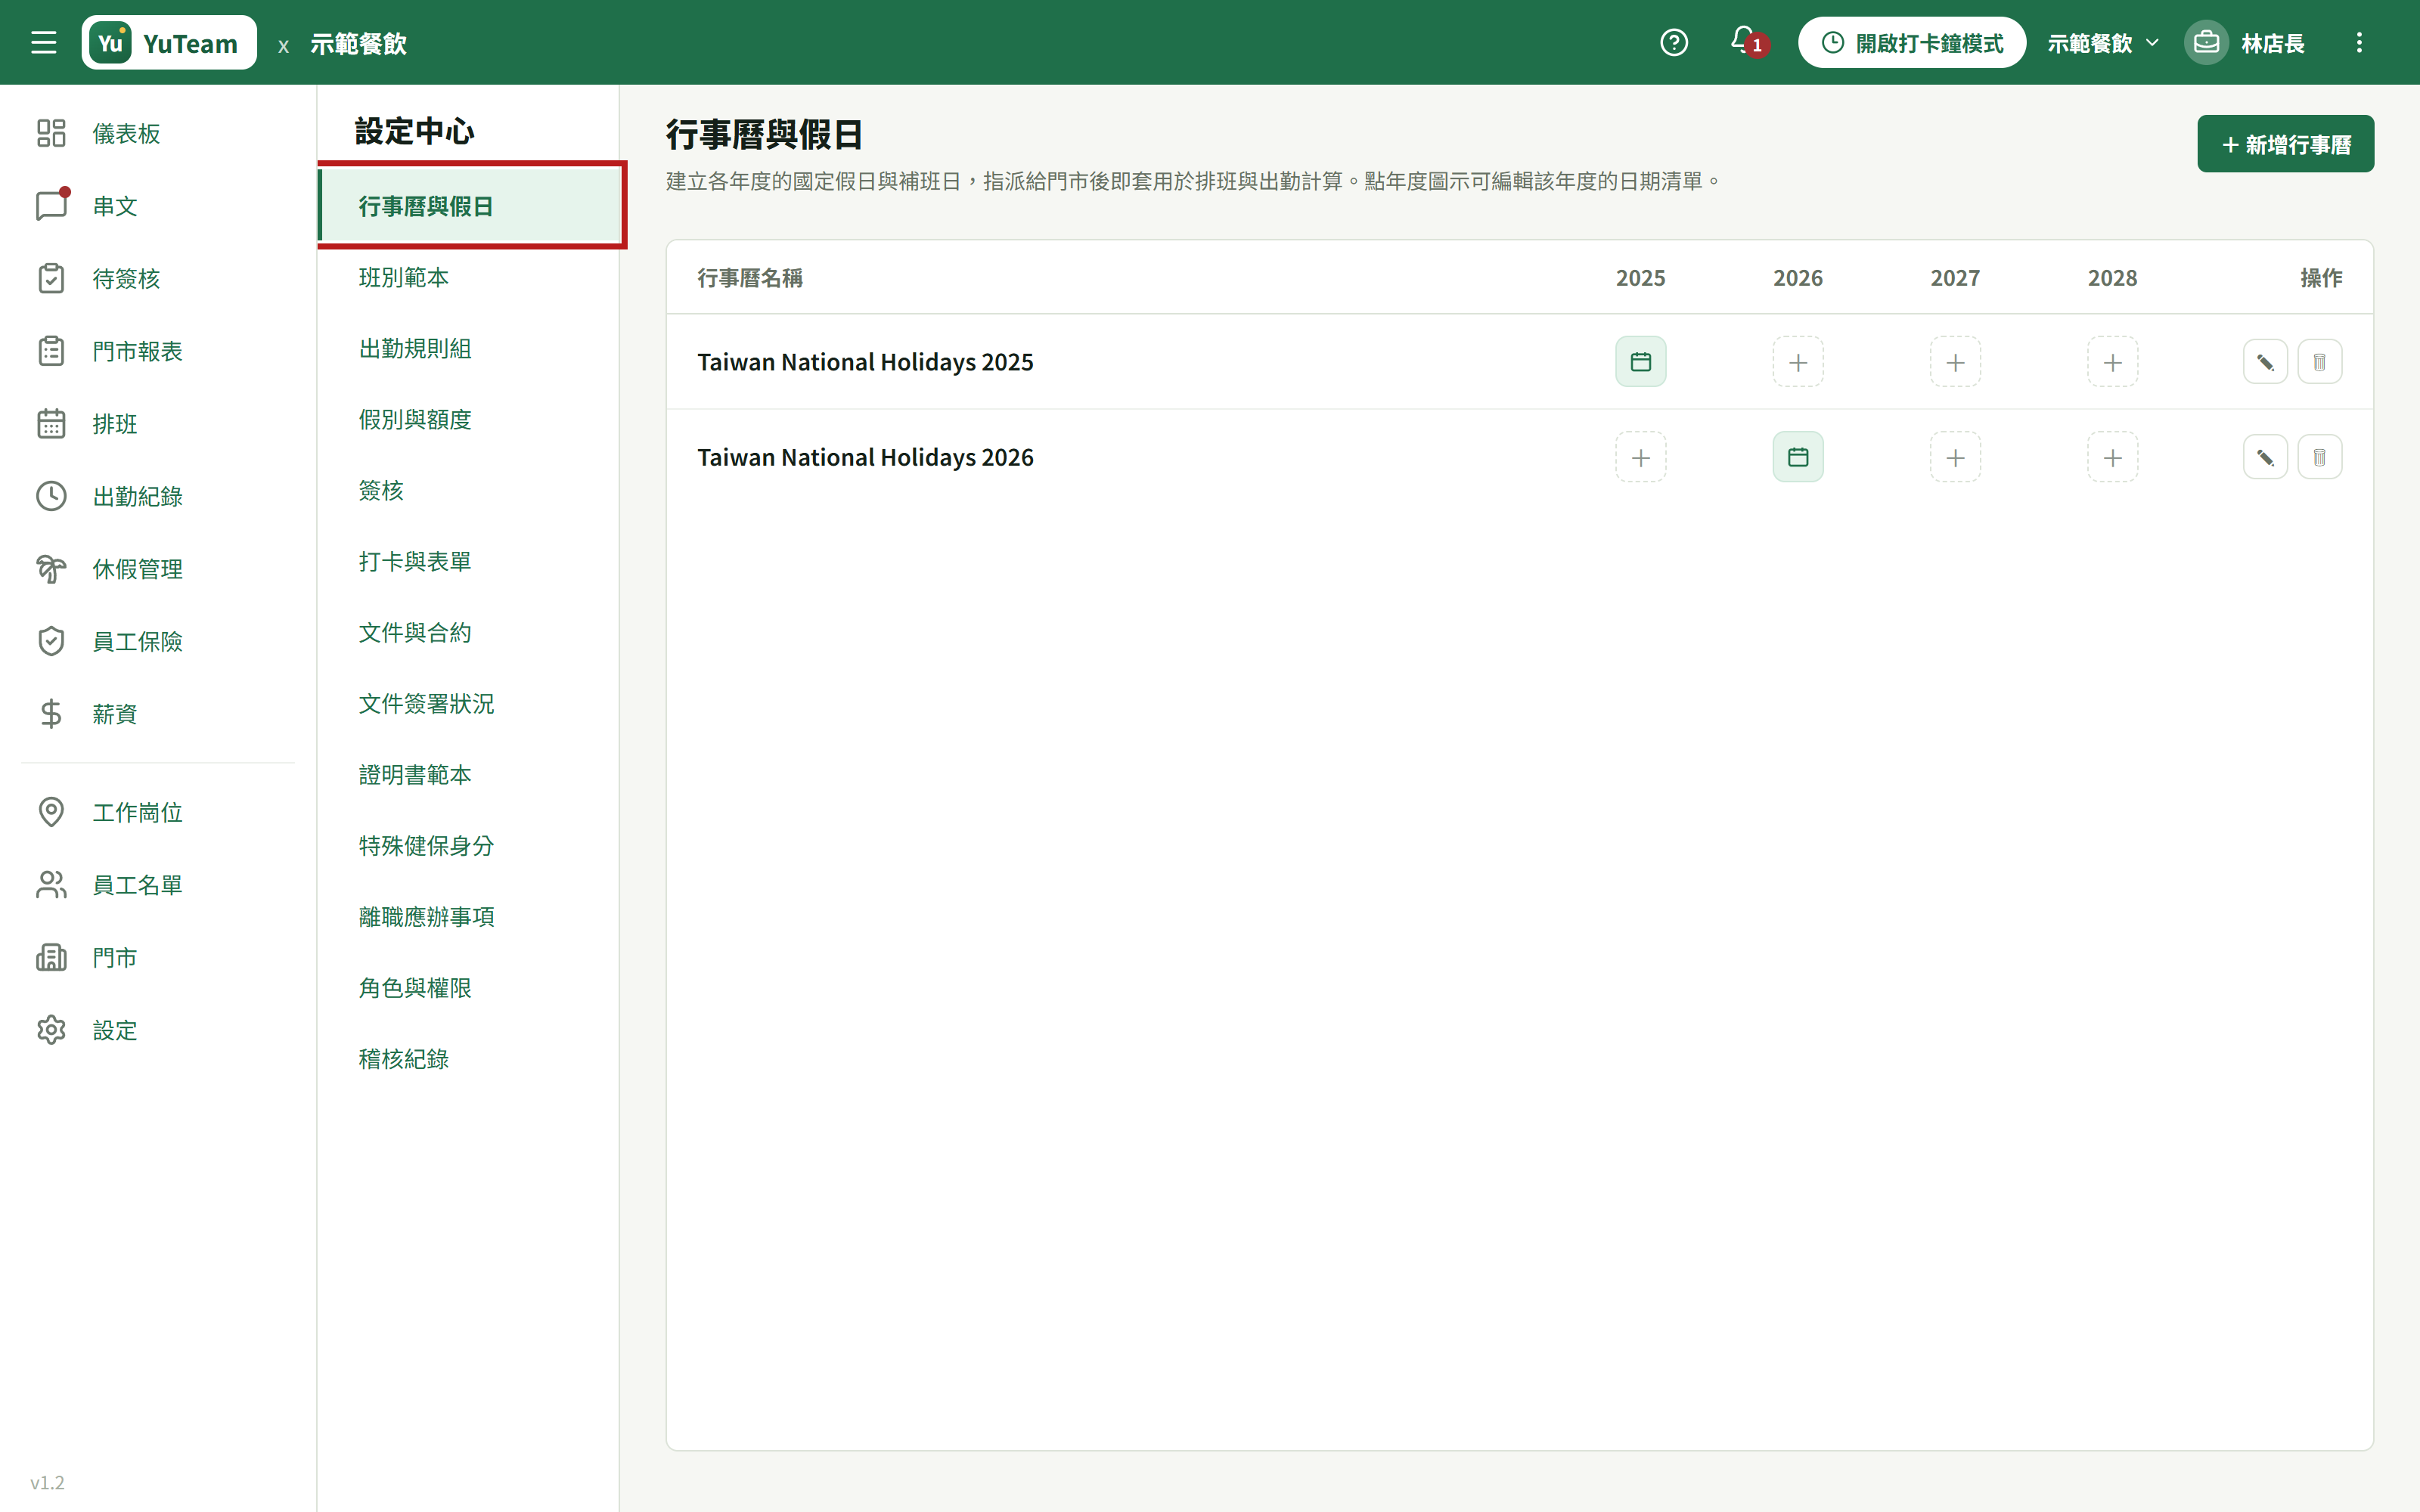Viewport: 2420px width, 1512px height.
Task: Open 串文 in the sidebar
Action: point(158,206)
